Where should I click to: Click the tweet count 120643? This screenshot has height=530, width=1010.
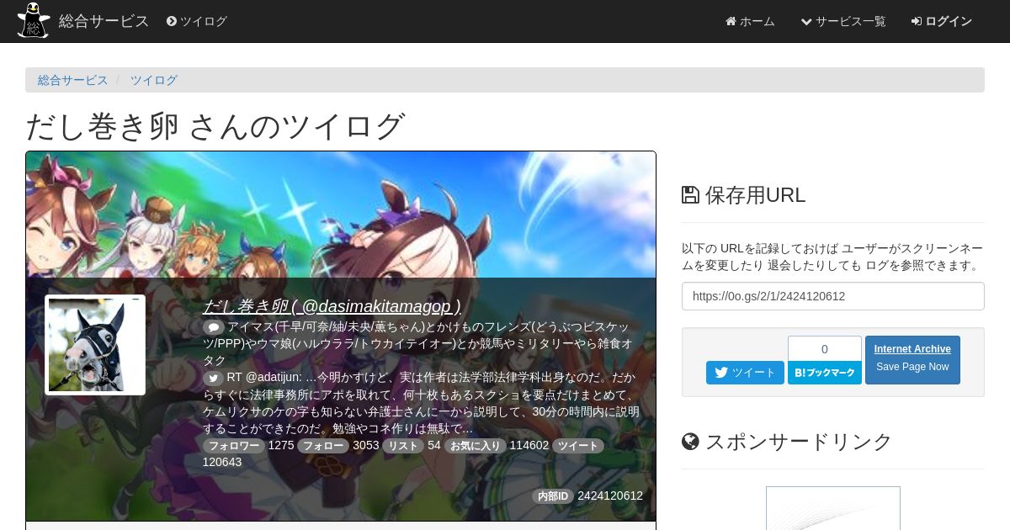222,462
